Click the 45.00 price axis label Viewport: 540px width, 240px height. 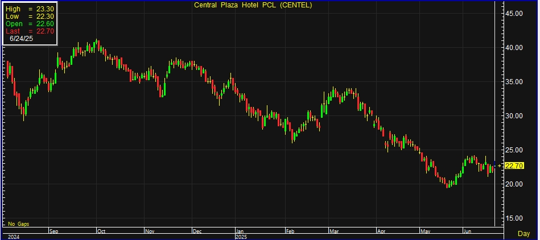click(x=514, y=14)
